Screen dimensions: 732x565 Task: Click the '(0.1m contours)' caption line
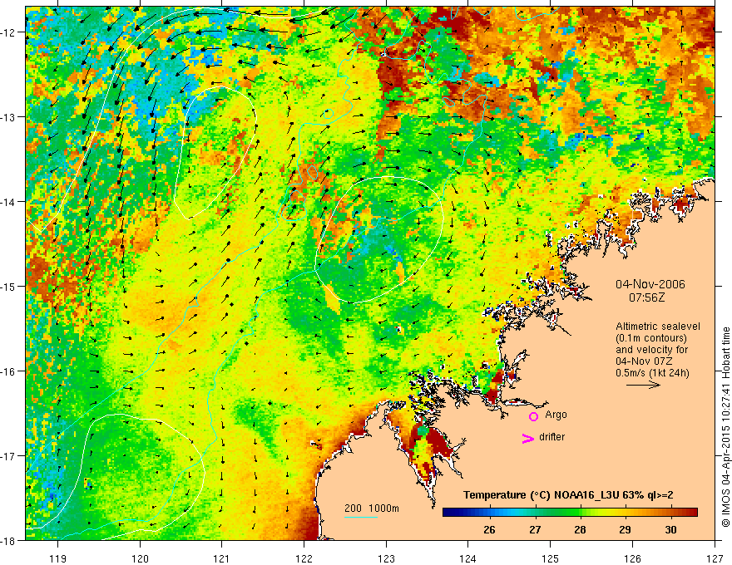tap(651, 338)
